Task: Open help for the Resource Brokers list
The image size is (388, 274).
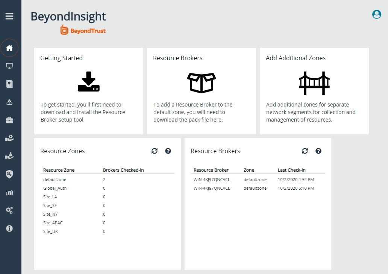Action: pos(318,151)
